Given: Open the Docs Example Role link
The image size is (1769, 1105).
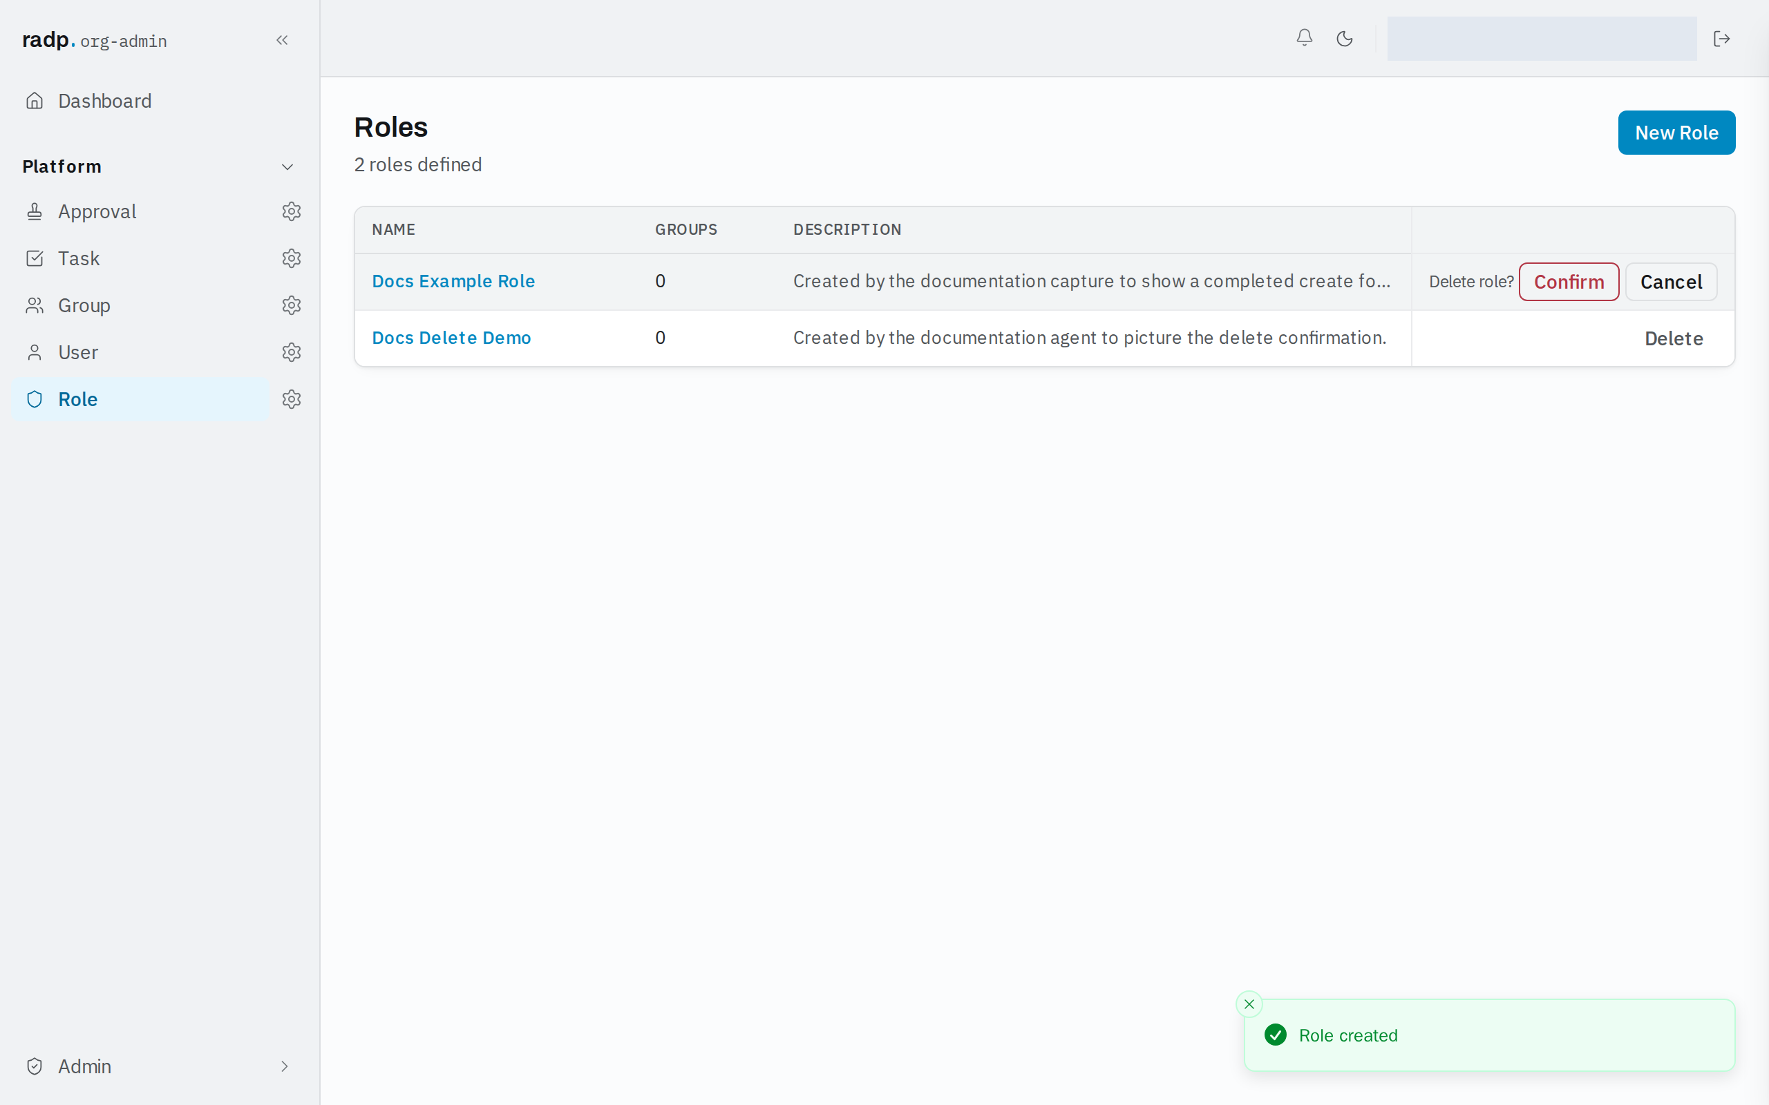Looking at the screenshot, I should point(453,281).
